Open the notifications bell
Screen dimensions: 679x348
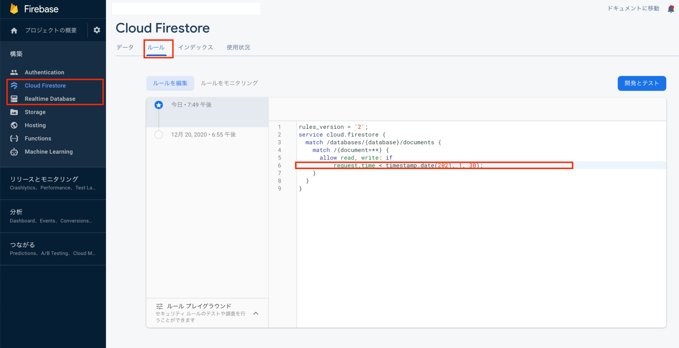[x=671, y=9]
